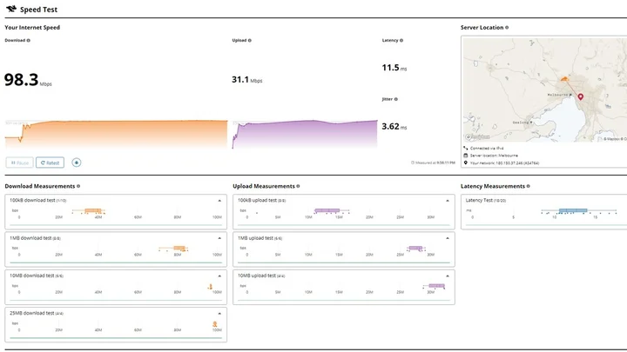627x352 pixels.
Task: Click Latency Measurements info icon
Action: [529, 186]
